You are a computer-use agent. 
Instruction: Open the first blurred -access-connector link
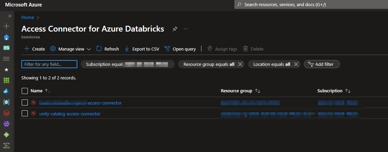point(80,103)
